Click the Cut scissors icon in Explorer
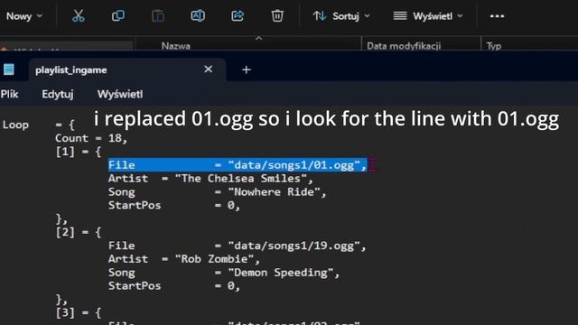578x325 pixels. click(x=79, y=16)
